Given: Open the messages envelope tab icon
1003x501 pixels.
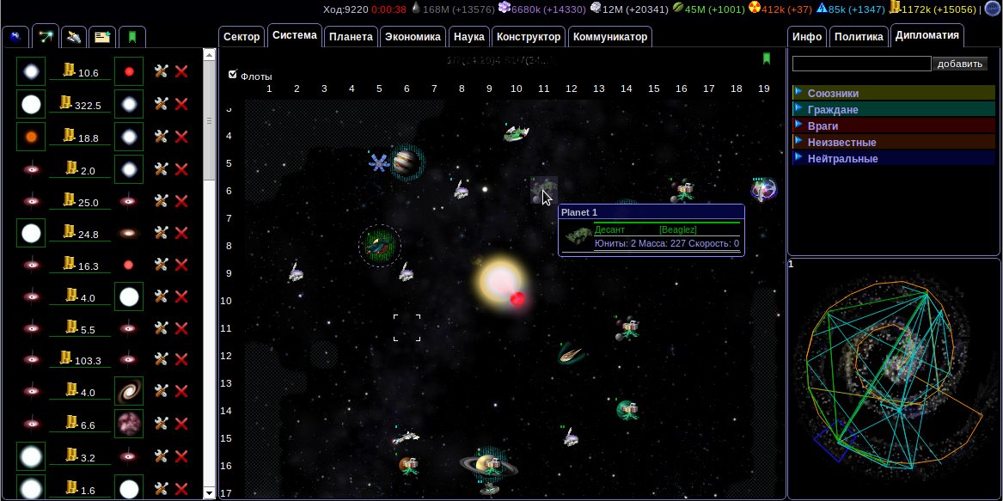Looking at the screenshot, I should click(103, 36).
